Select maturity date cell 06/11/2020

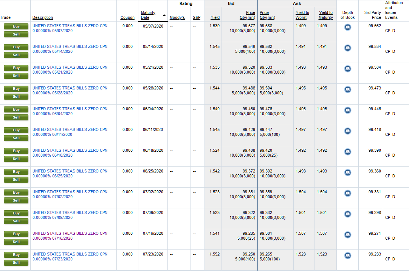[153, 129]
